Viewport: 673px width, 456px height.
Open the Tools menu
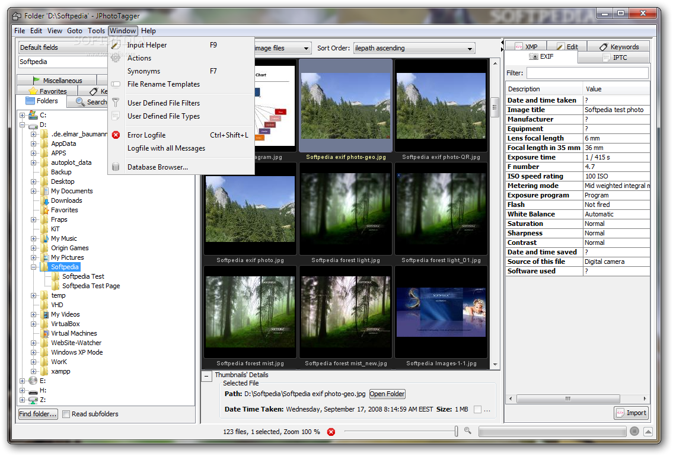[x=96, y=31]
